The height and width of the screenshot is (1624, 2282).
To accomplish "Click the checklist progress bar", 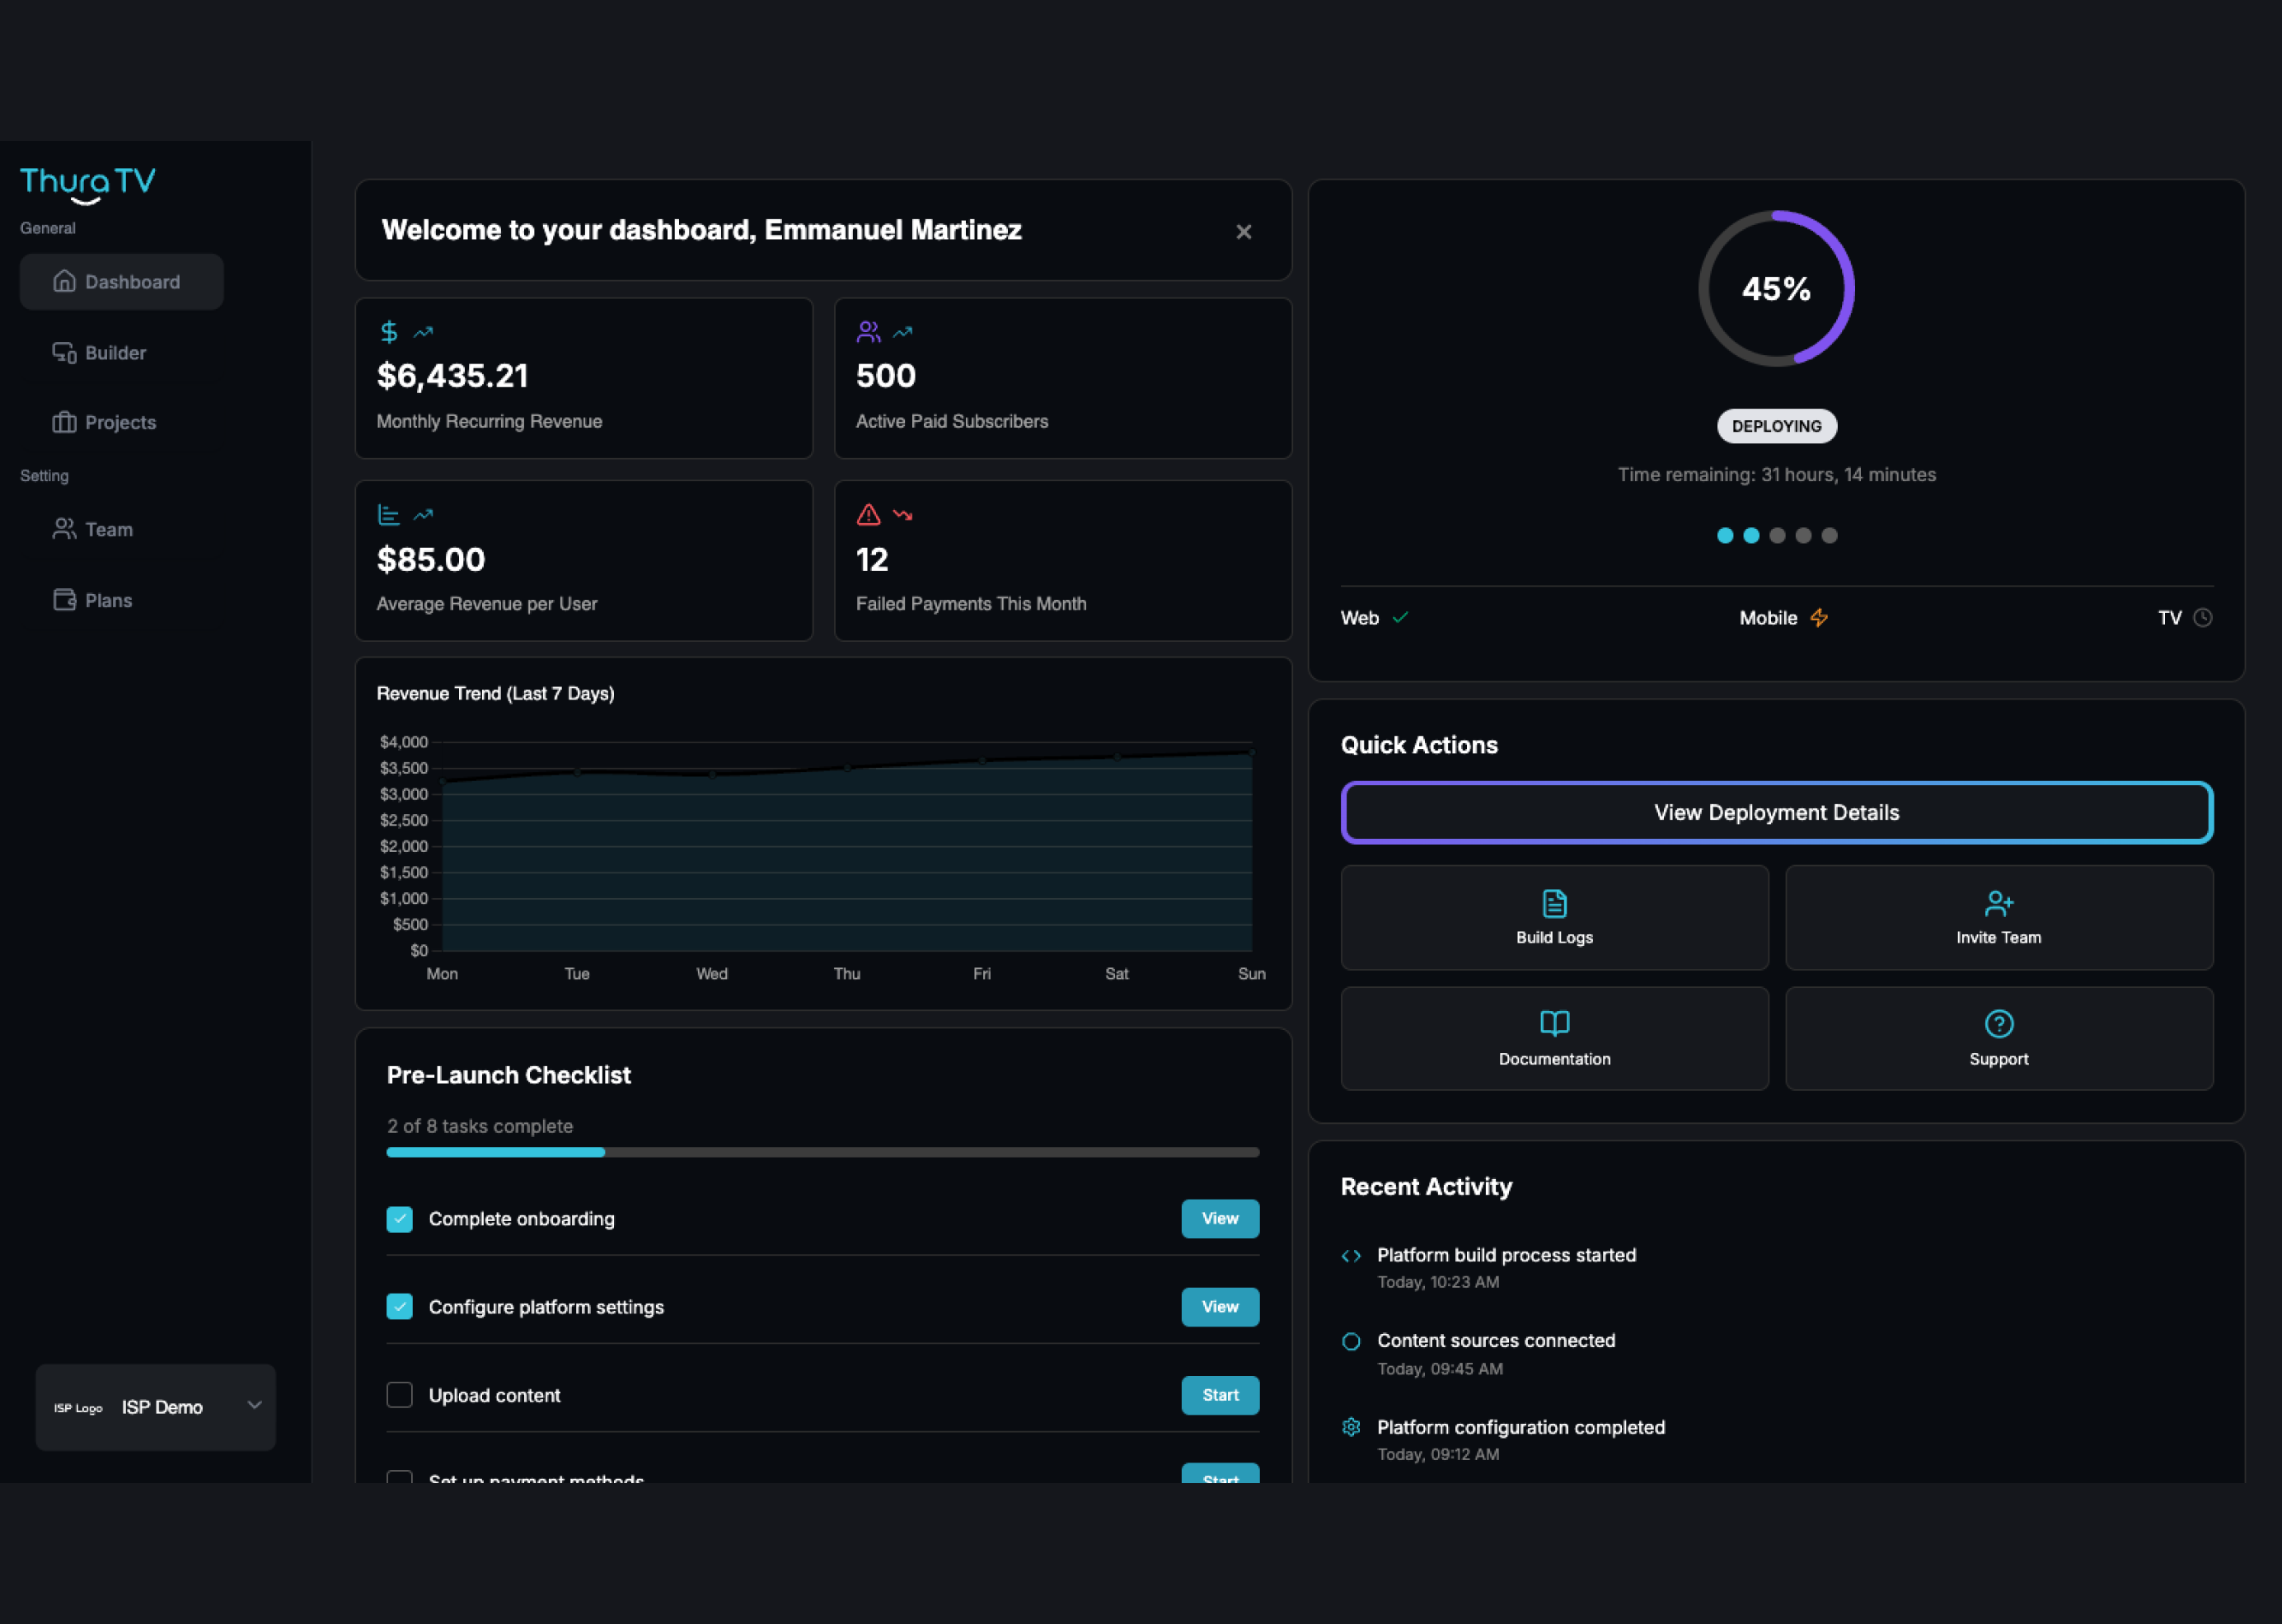I will tap(822, 1152).
